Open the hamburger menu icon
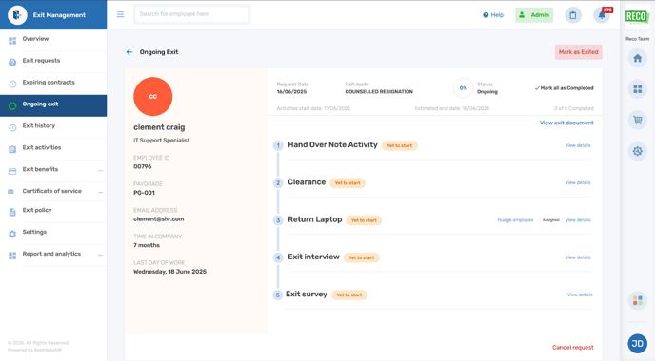Screen dimensions: 655x361 [120, 14]
